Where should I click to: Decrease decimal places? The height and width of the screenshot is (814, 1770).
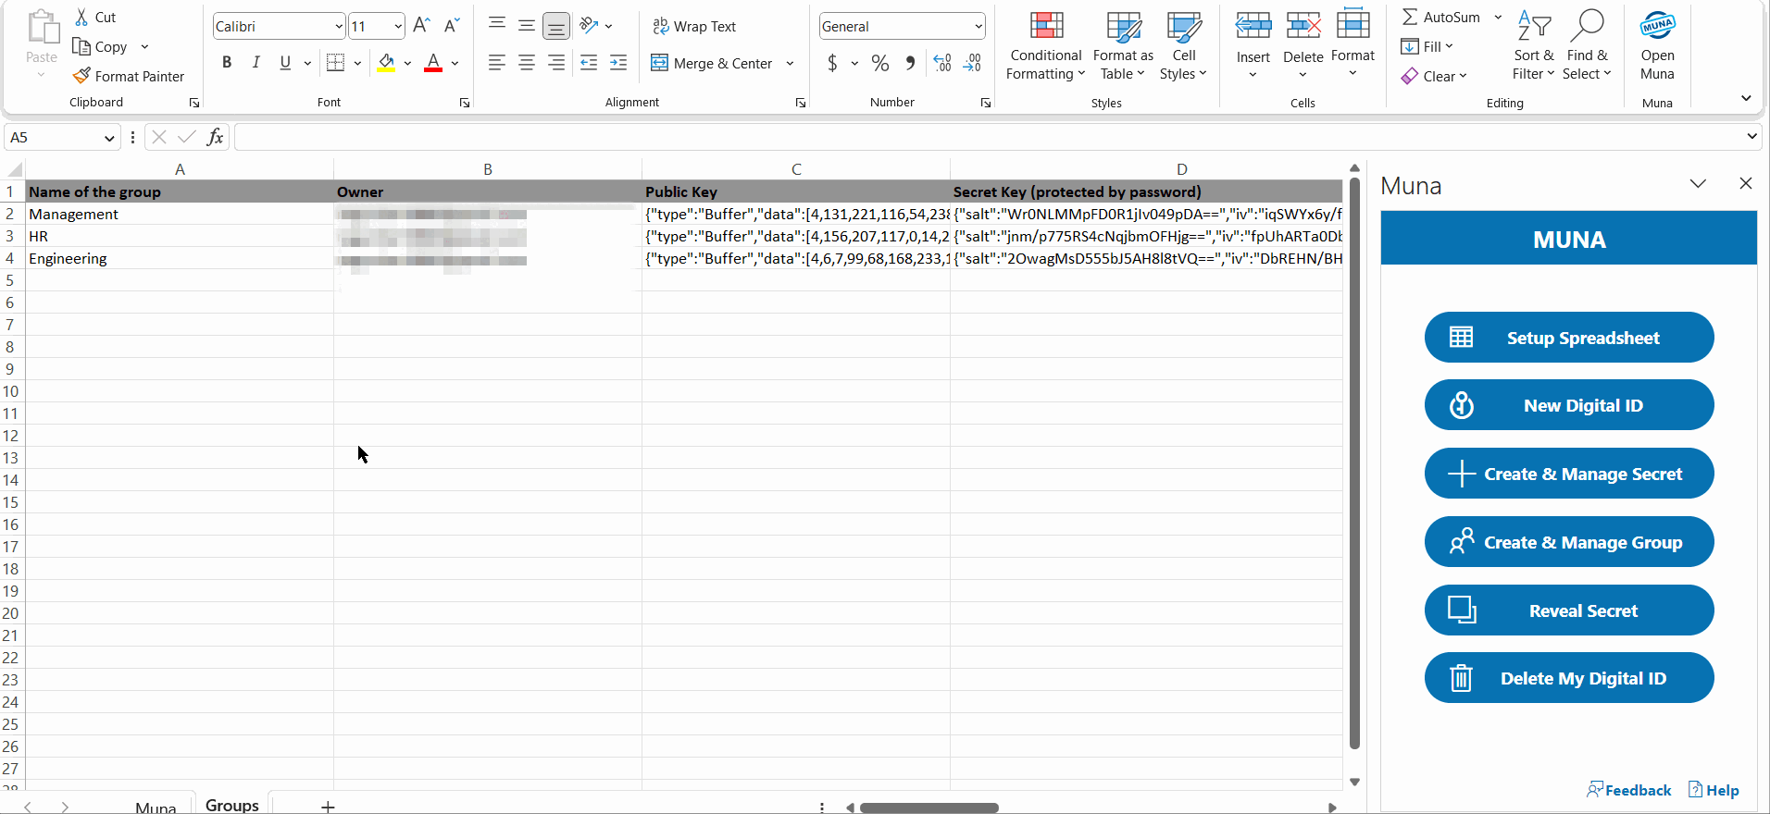tap(972, 62)
